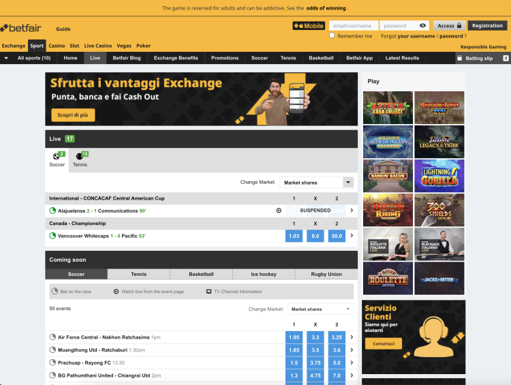
Task: Open Emperor of Rome game thumbnail
Action: (x=439, y=108)
